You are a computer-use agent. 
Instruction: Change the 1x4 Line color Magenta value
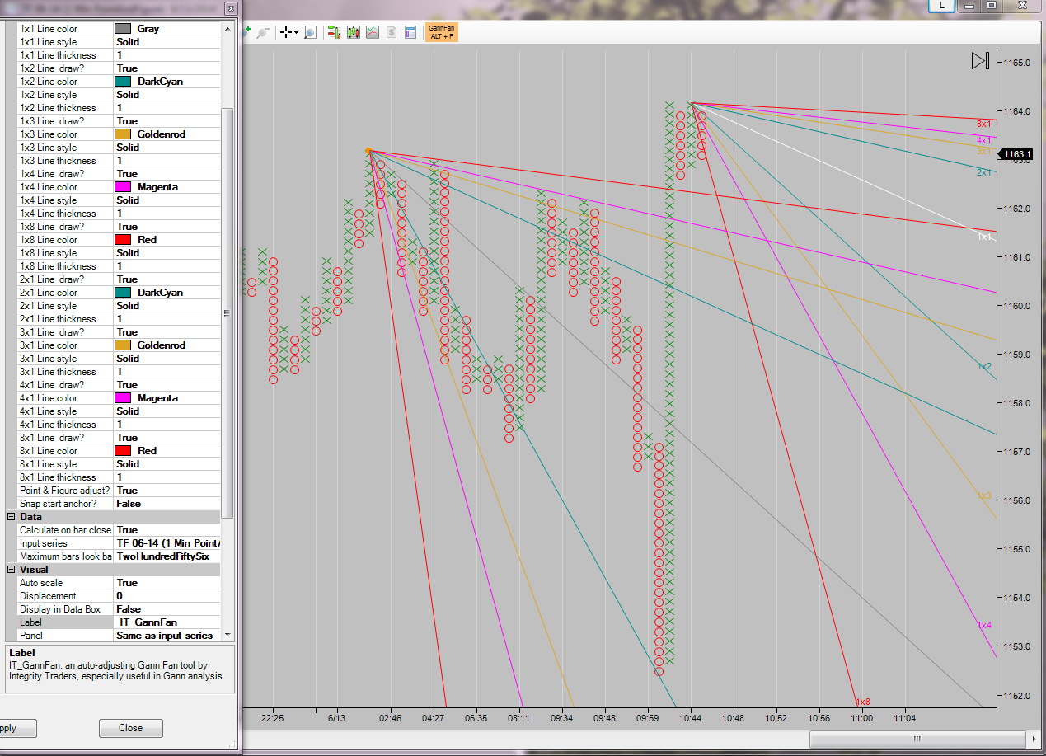(167, 187)
